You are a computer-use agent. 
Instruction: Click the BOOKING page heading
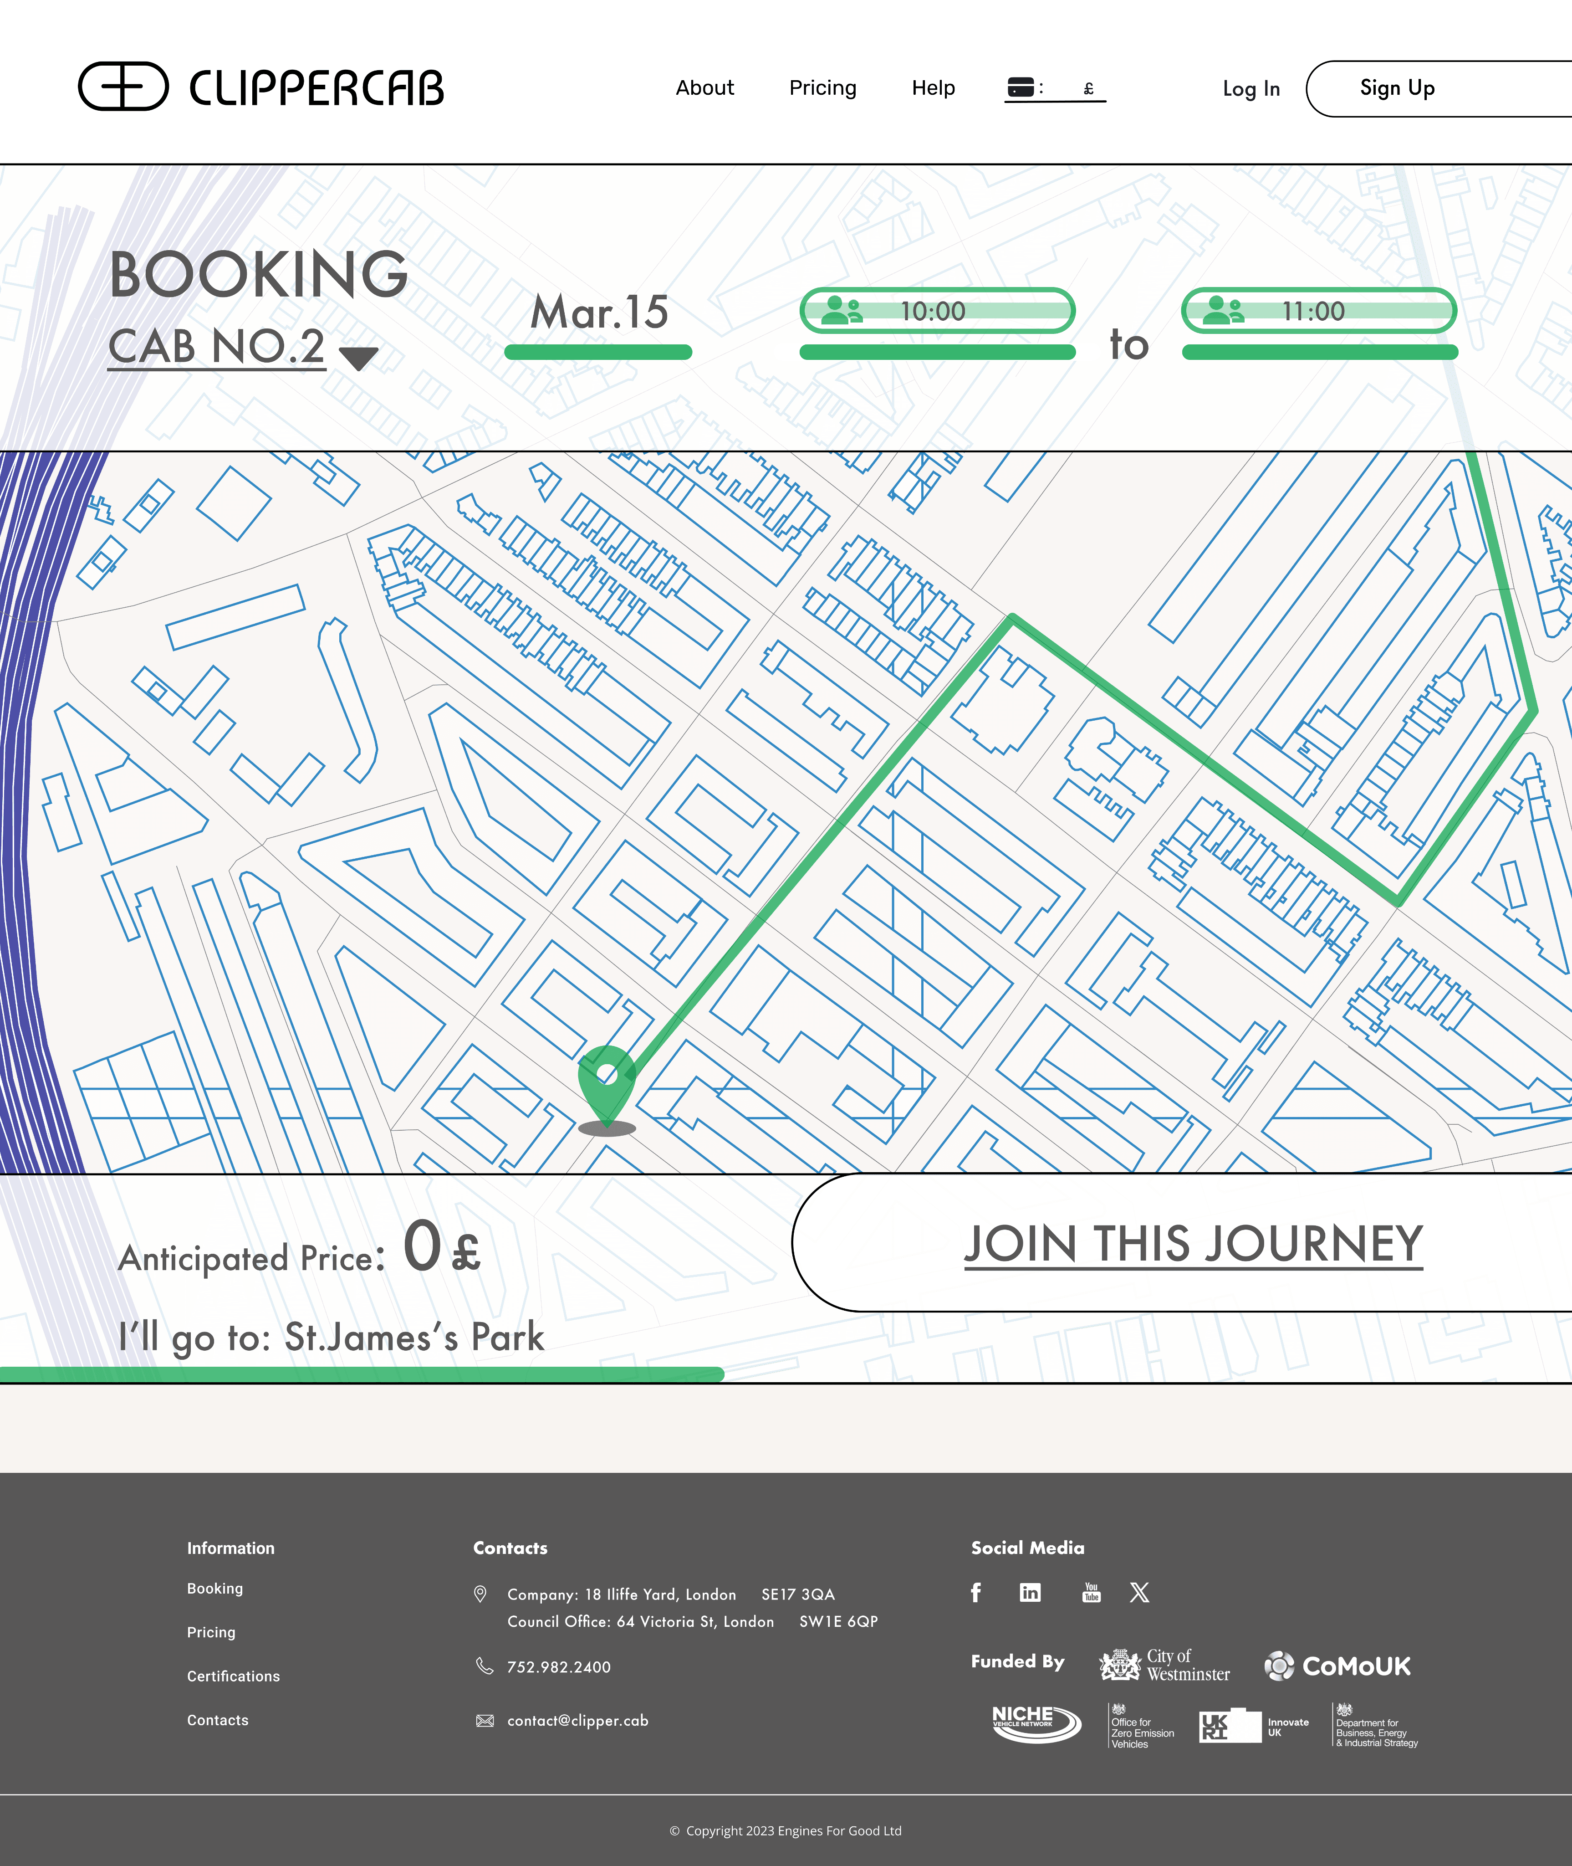[x=259, y=275]
